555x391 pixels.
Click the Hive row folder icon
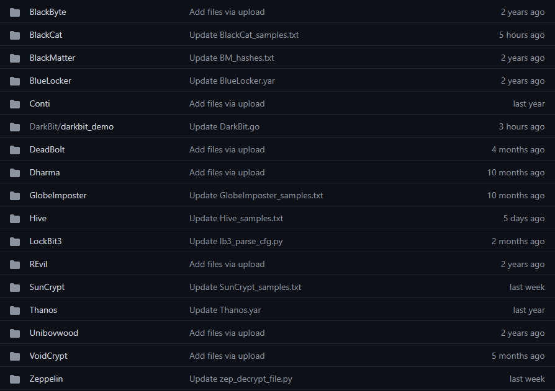(16, 218)
